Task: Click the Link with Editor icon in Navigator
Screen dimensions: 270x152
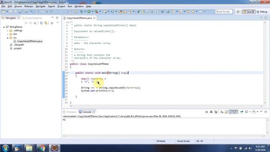Action: (x=46, y=23)
